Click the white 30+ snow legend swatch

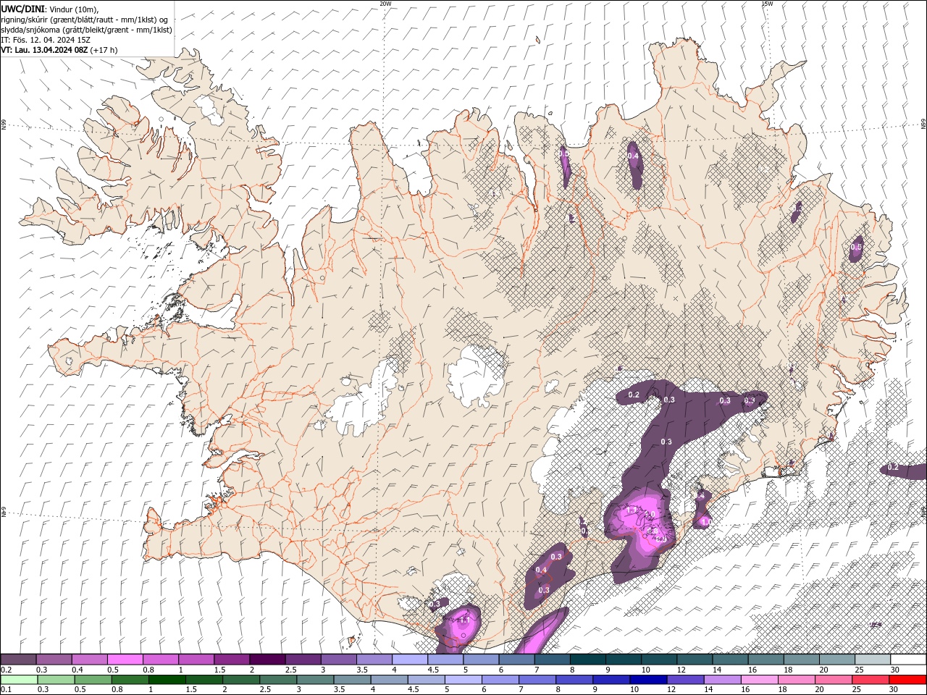tap(908, 660)
